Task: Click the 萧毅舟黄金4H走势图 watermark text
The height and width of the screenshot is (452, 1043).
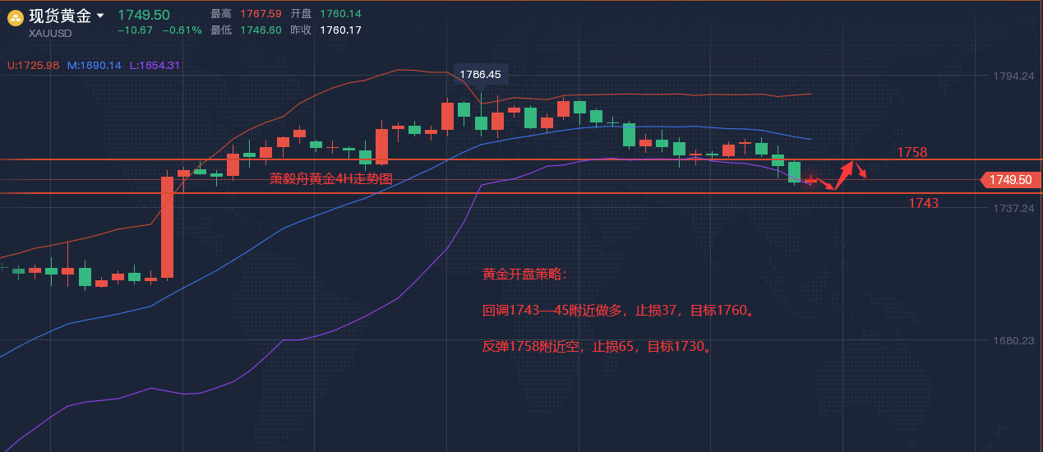Action: click(x=331, y=178)
